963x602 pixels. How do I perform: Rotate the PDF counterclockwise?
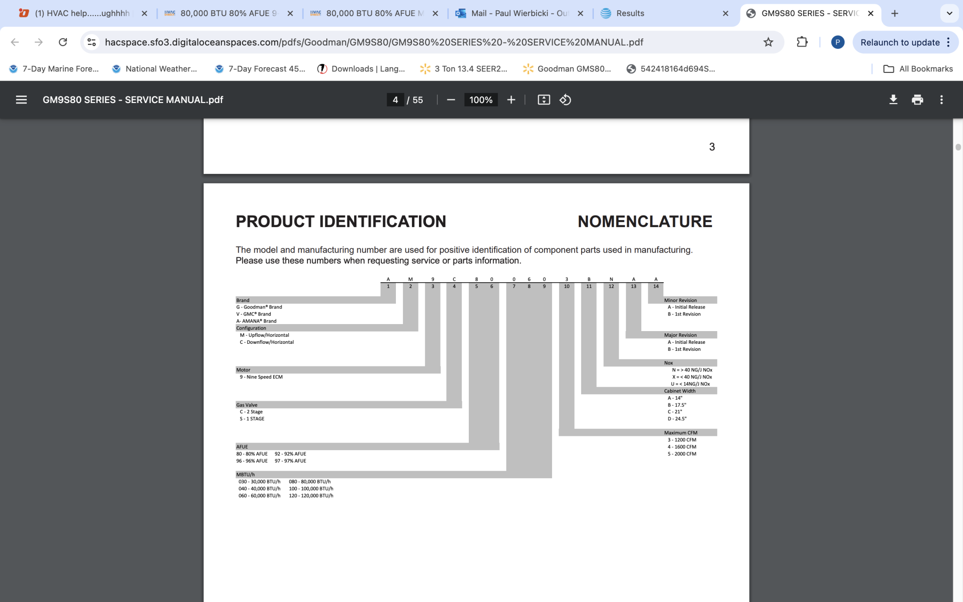(x=565, y=100)
